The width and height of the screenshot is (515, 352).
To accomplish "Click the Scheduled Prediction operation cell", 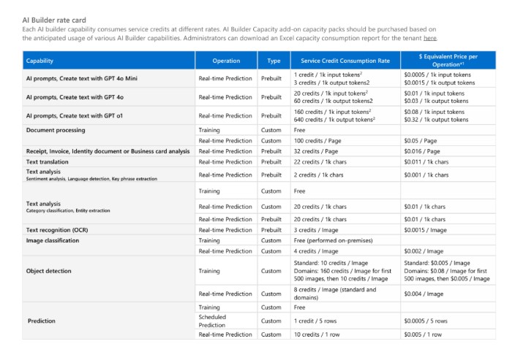I will [x=213, y=321].
